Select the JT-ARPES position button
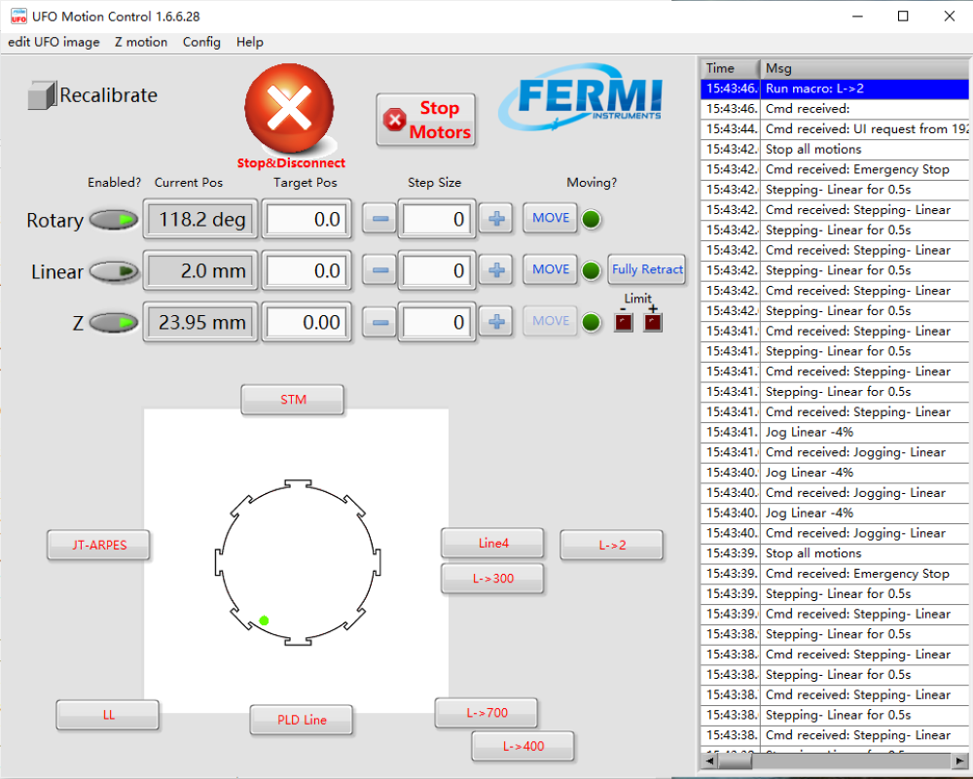The width and height of the screenshot is (973, 779). [x=100, y=546]
